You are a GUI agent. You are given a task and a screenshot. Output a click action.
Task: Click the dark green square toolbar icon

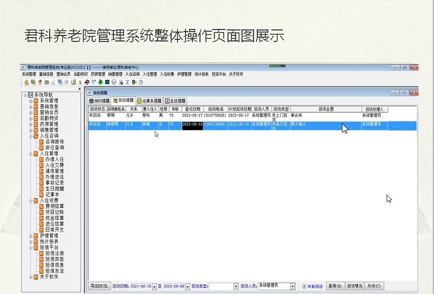pyautogui.click(x=107, y=82)
